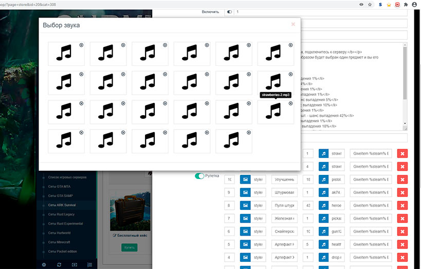Screen dimensions: 421x269
Task: Open sound picker for the heroe row
Action: click(x=323, y=206)
